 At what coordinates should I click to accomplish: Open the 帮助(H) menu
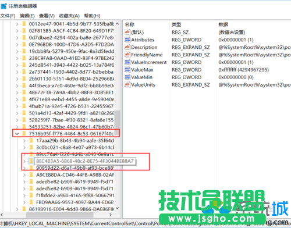[92, 16]
